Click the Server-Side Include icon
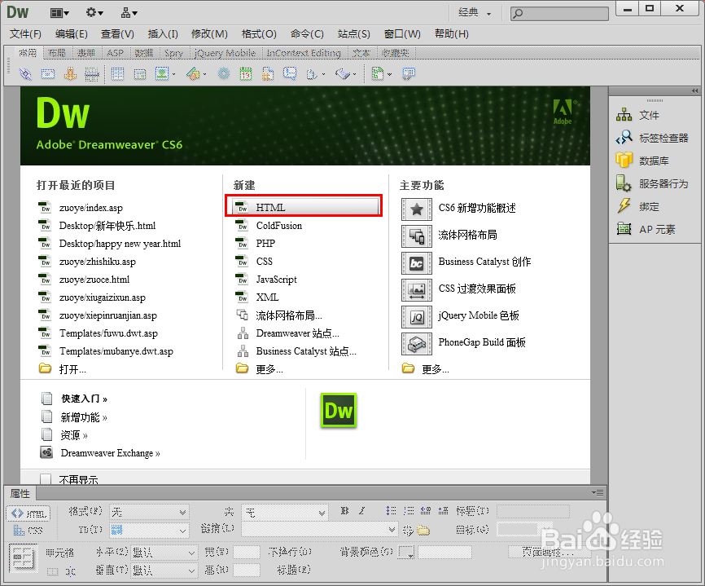This screenshot has width=705, height=586. [x=268, y=73]
